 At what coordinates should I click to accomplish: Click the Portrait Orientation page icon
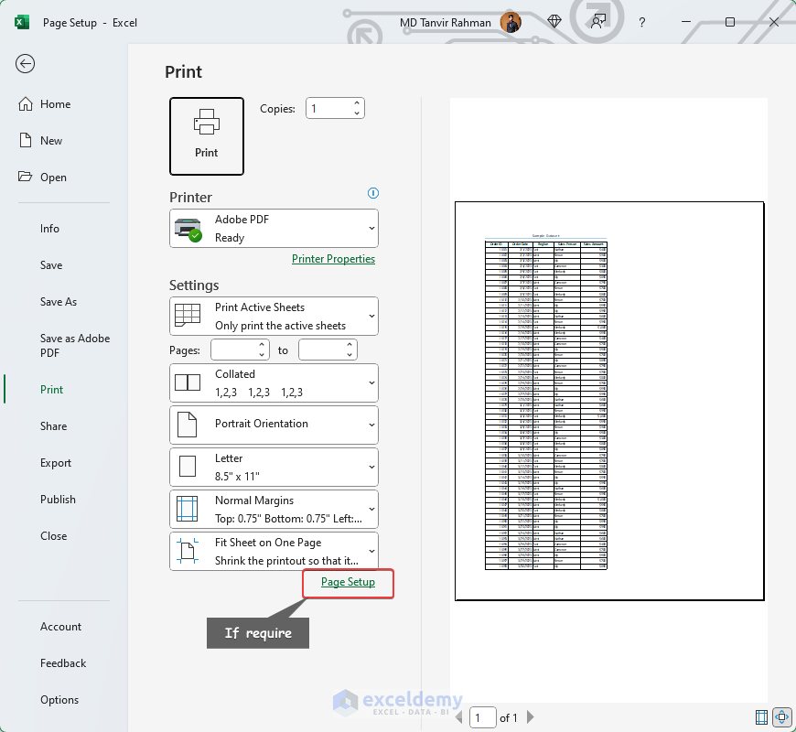[x=188, y=425]
